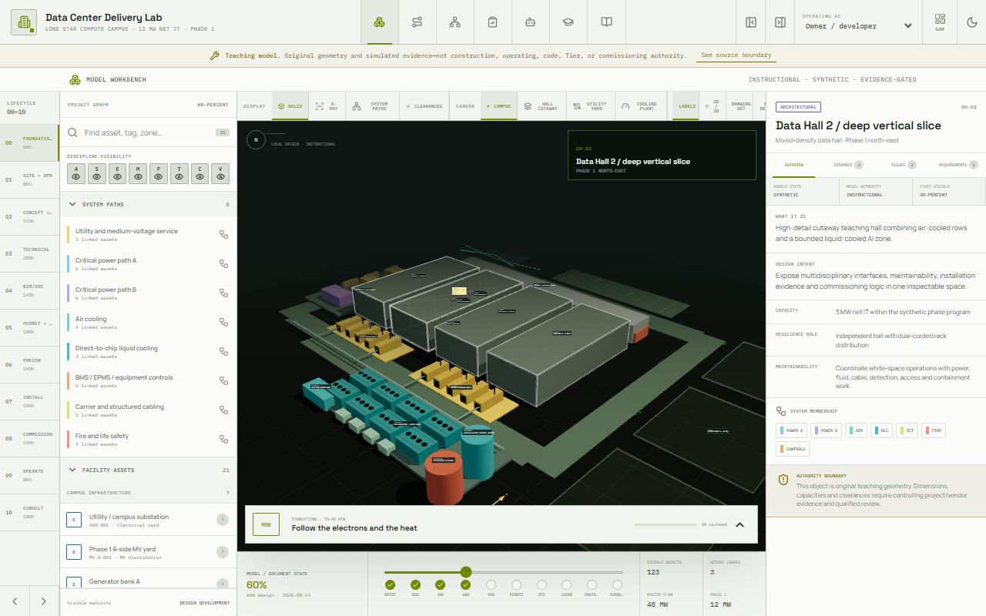Select the X-Ray display mode
Viewport: 986px width, 616px height.
327,106
